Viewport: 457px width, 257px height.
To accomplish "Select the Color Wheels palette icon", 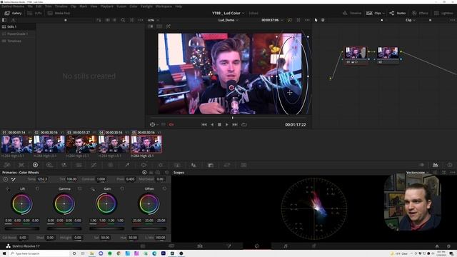I will pyautogui.click(x=35, y=165).
